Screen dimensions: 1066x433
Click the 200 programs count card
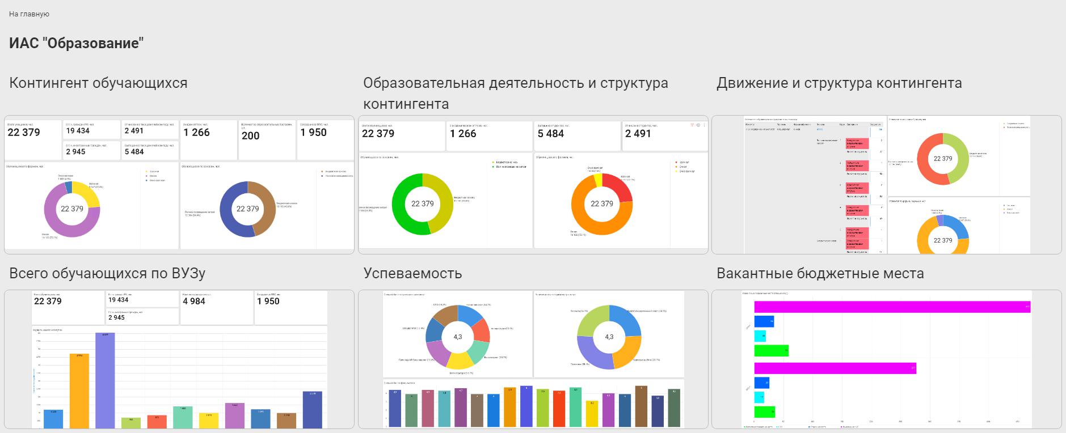(x=267, y=139)
